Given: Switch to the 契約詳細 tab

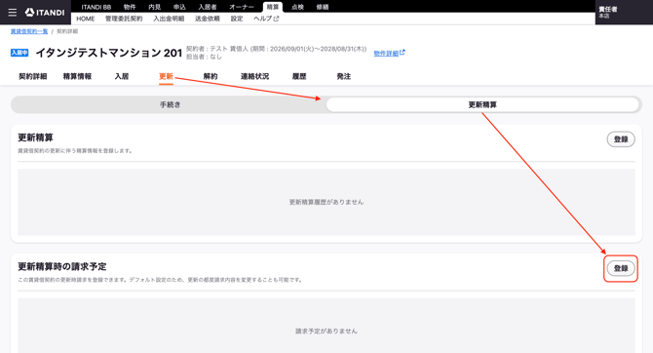Looking at the screenshot, I should click(33, 77).
